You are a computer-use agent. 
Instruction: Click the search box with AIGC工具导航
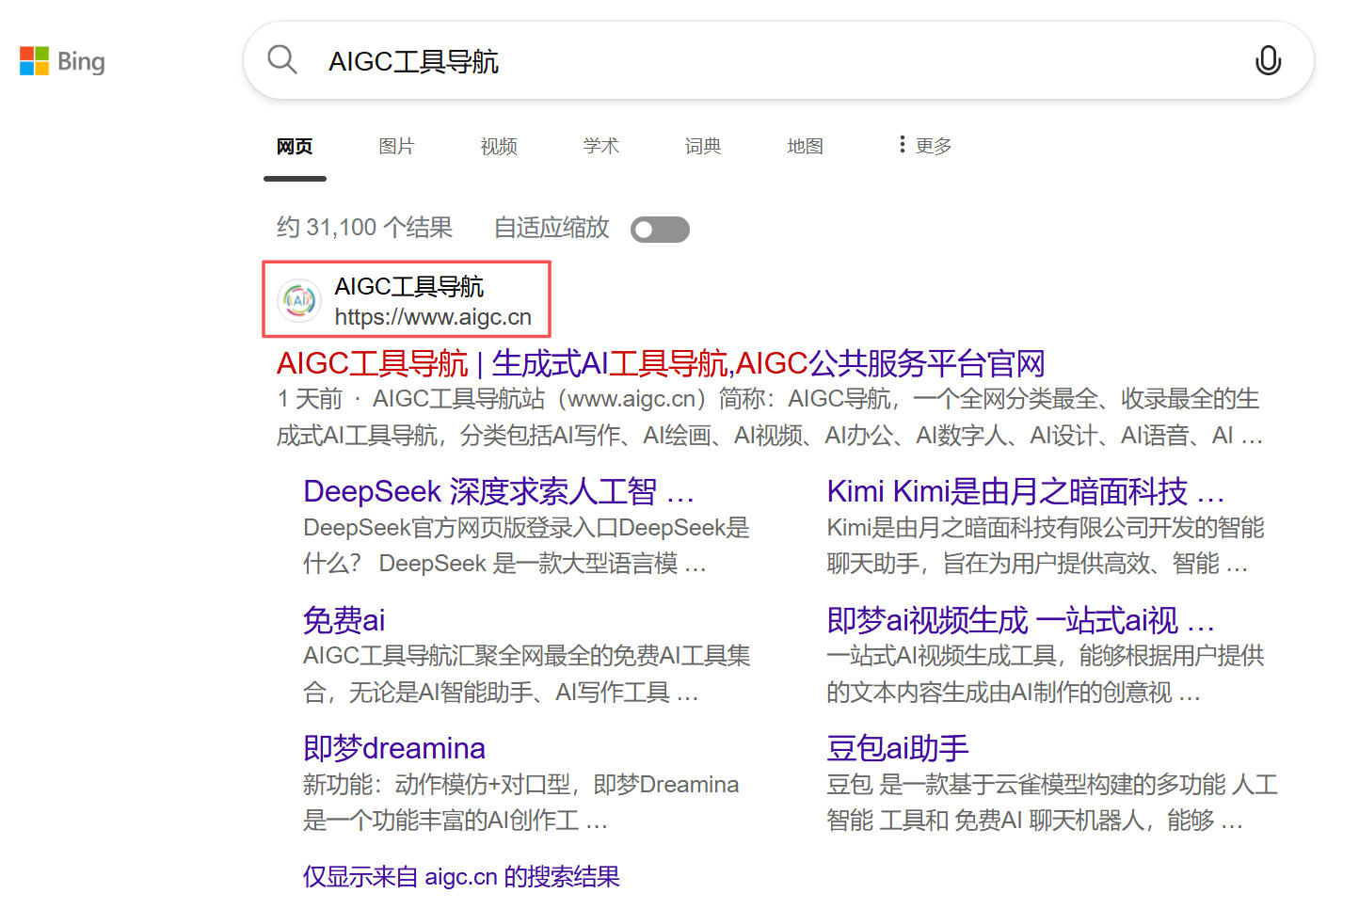(x=753, y=61)
